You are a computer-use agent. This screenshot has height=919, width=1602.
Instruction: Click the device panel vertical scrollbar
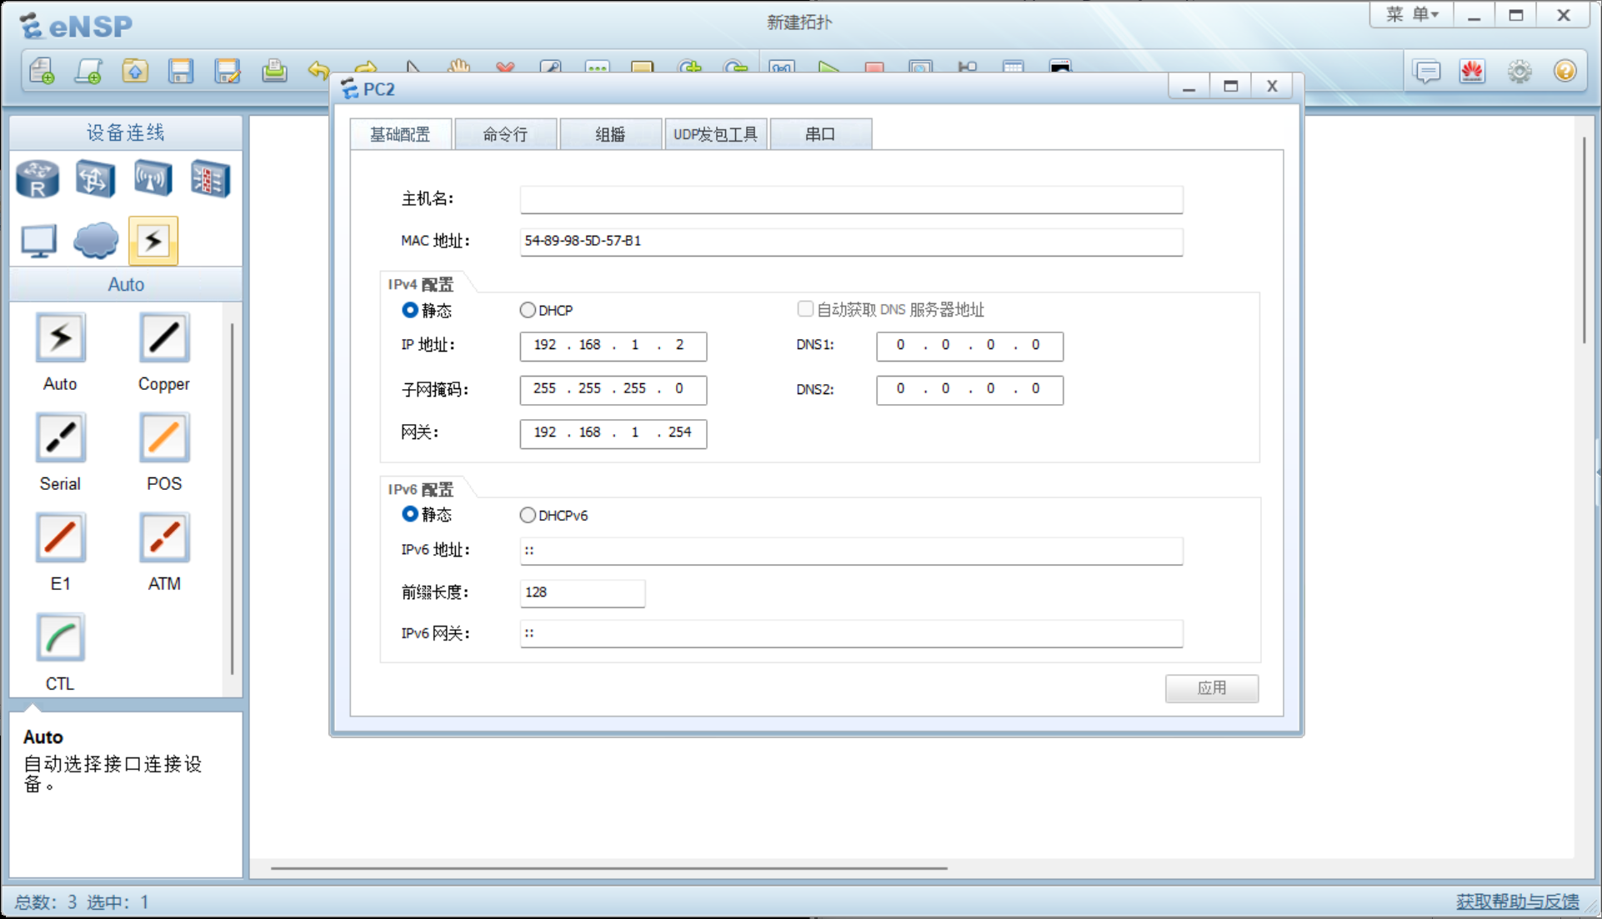[x=232, y=500]
